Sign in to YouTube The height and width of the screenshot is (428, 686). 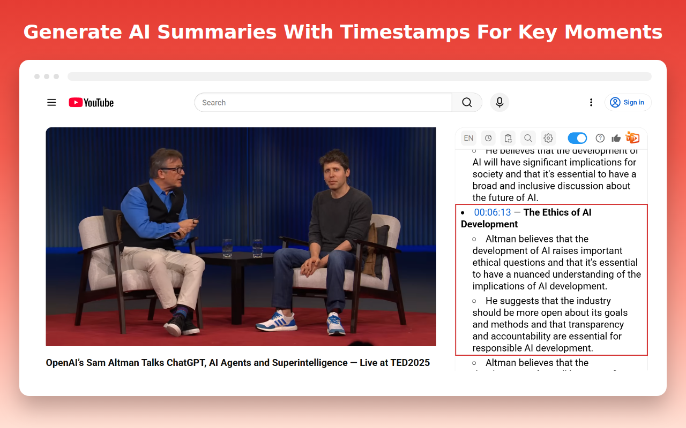click(628, 102)
